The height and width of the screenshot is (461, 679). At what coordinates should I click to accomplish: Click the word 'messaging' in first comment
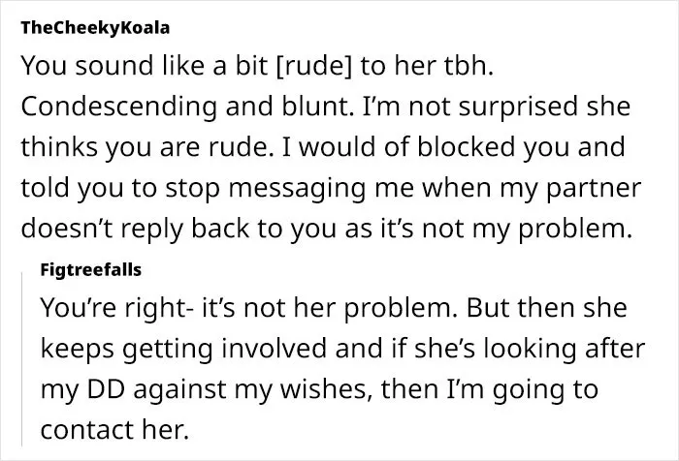coord(298,189)
